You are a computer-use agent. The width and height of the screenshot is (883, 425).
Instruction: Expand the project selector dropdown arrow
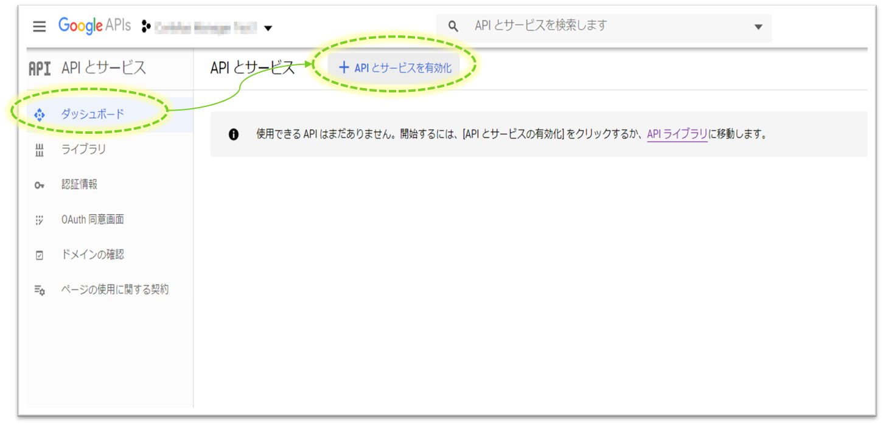click(x=268, y=28)
